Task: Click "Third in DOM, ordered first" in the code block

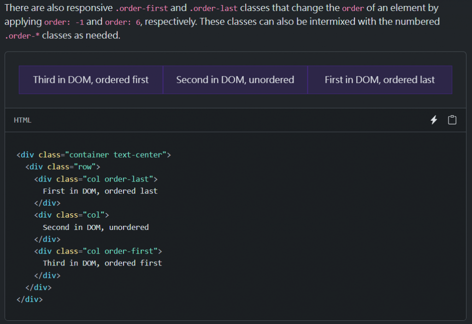Action: click(102, 263)
